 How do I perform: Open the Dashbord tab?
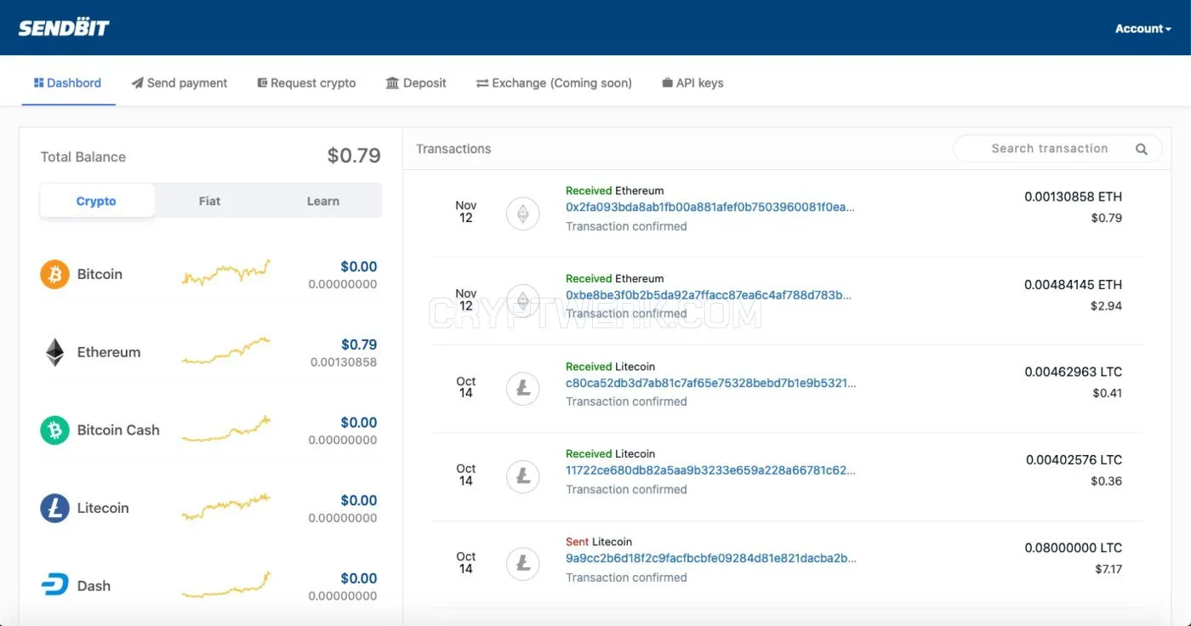coord(68,83)
